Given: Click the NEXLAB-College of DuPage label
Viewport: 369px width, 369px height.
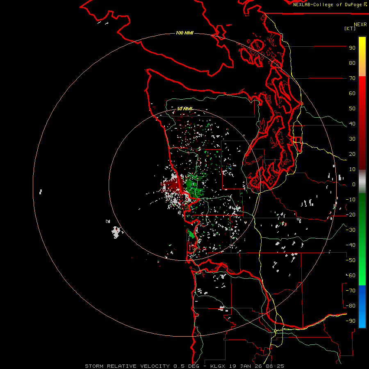Looking at the screenshot, I should click(x=327, y=5).
